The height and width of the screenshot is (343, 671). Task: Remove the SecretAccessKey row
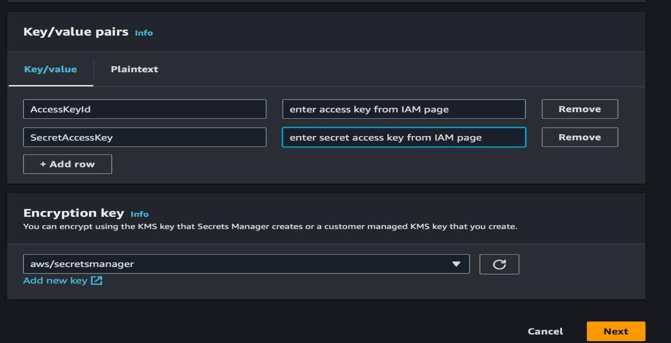579,137
